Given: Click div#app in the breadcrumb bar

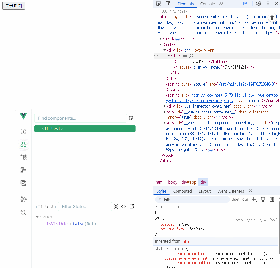Looking at the screenshot, I should point(189,182).
